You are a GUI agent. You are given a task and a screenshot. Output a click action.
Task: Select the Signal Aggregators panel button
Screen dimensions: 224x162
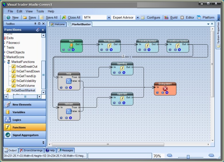[25, 135]
